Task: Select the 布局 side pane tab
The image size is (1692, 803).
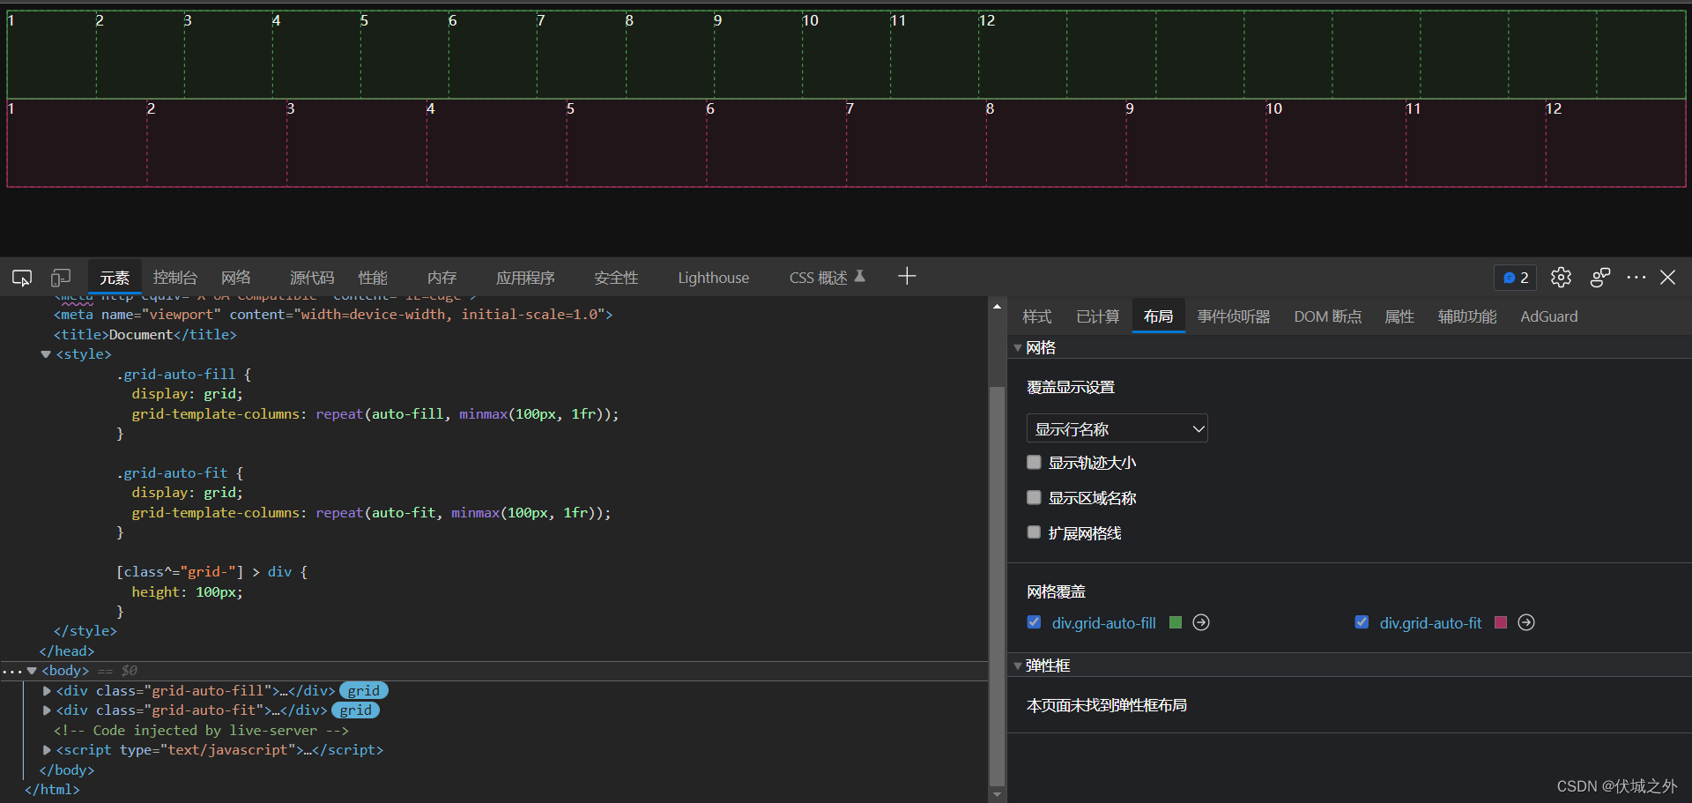Action: [1158, 316]
